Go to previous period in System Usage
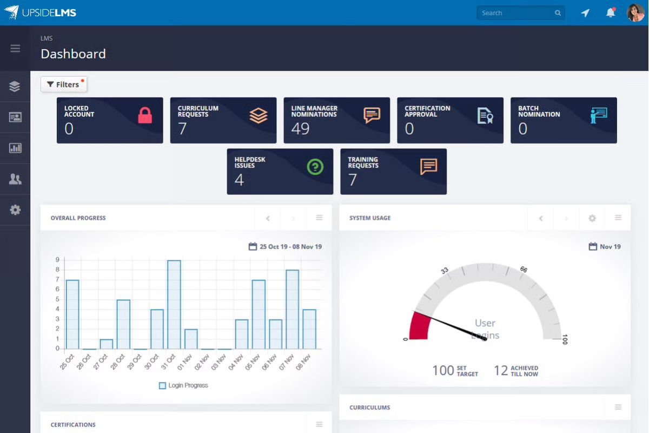The image size is (649, 433). (540, 218)
